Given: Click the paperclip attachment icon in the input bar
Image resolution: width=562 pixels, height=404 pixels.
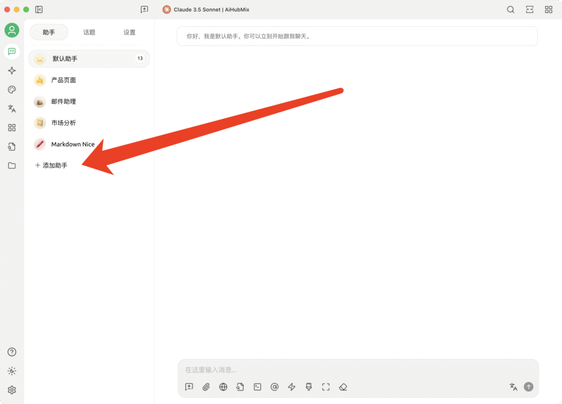Looking at the screenshot, I should pos(206,387).
